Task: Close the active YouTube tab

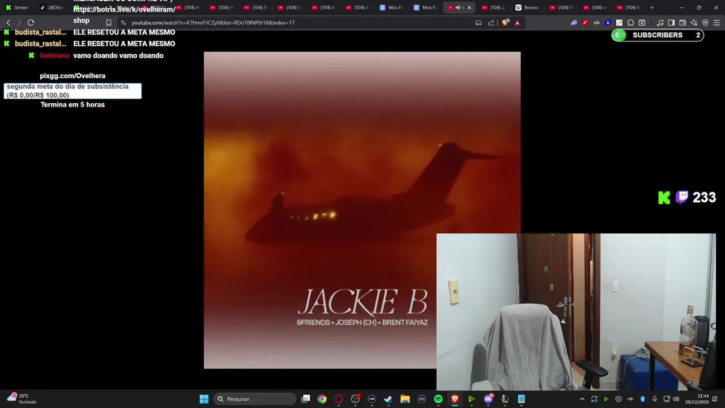Action: 469,7
